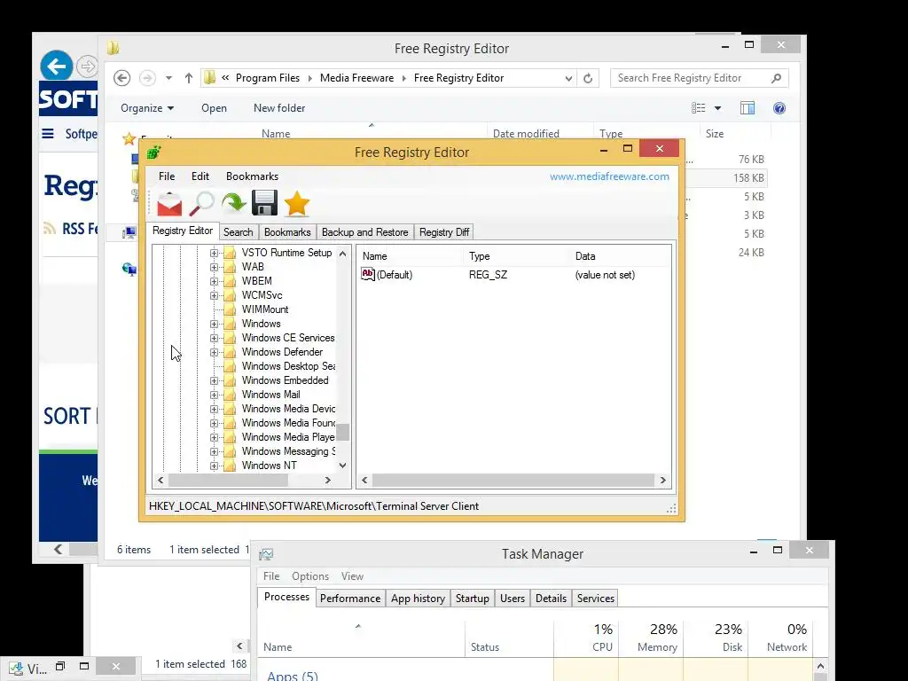Refresh the Explorer address bar

coord(588,78)
